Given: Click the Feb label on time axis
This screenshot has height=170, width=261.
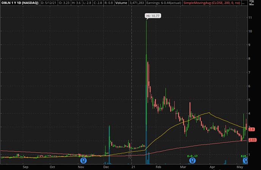Looking at the screenshot, I should 158,167.
